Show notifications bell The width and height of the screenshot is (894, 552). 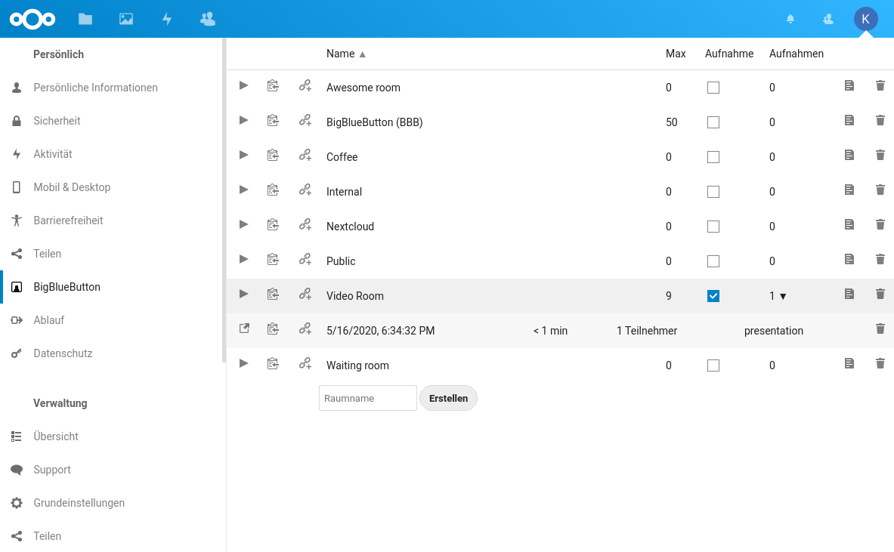tap(790, 19)
